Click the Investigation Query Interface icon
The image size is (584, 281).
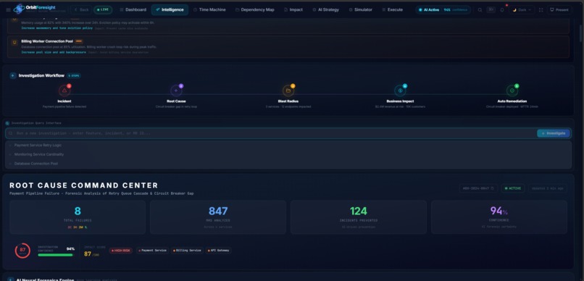click(x=7, y=123)
